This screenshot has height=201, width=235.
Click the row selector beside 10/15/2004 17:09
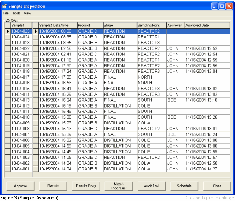click(x=36, y=77)
